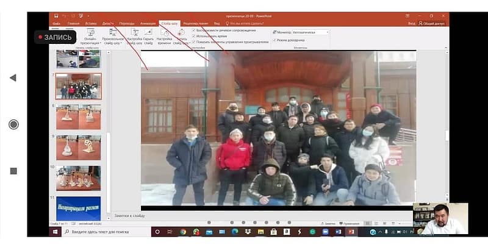This screenshot has width=488, height=250.
Task: Expand the Customize Quick Access Toolbar arrow
Action: point(88,16)
